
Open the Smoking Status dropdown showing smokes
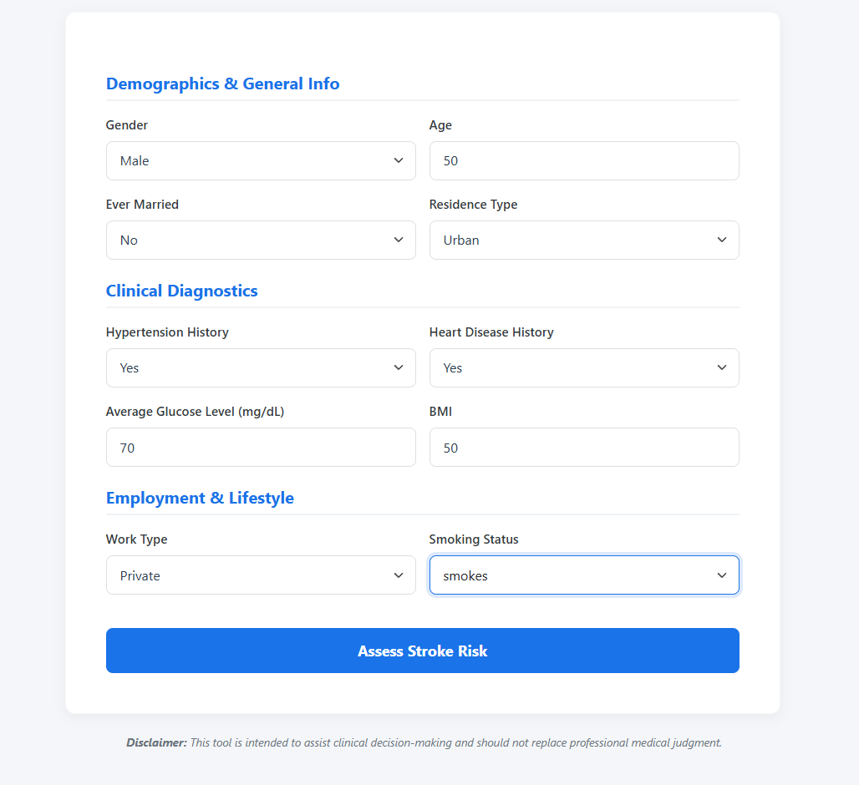tap(584, 575)
